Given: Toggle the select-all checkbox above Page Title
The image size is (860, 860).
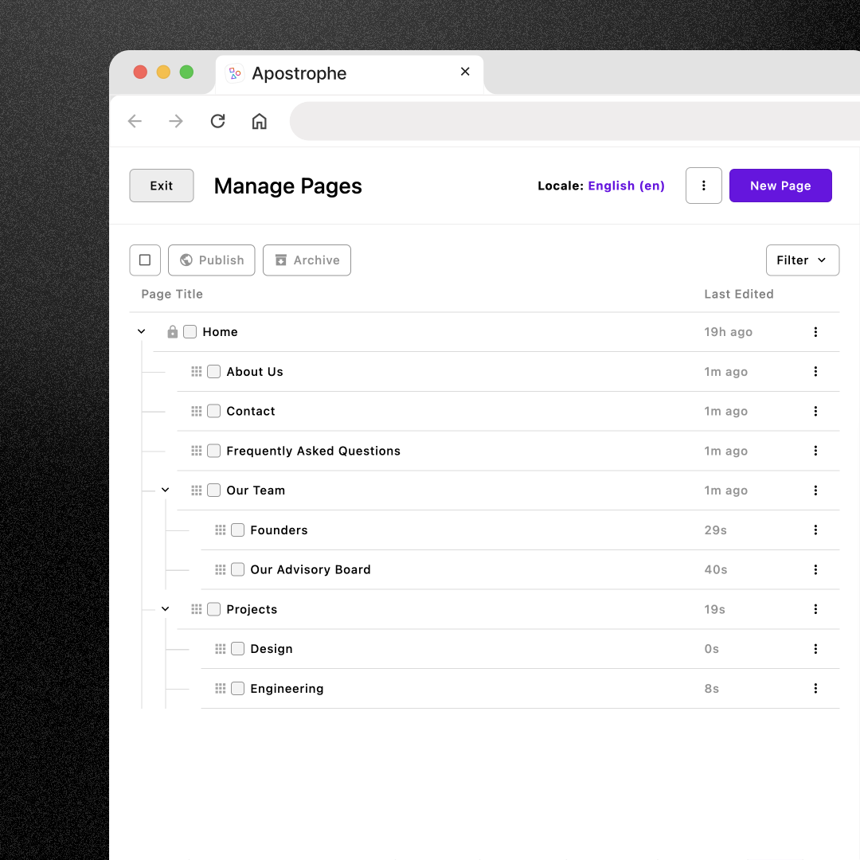Looking at the screenshot, I should click(x=145, y=260).
